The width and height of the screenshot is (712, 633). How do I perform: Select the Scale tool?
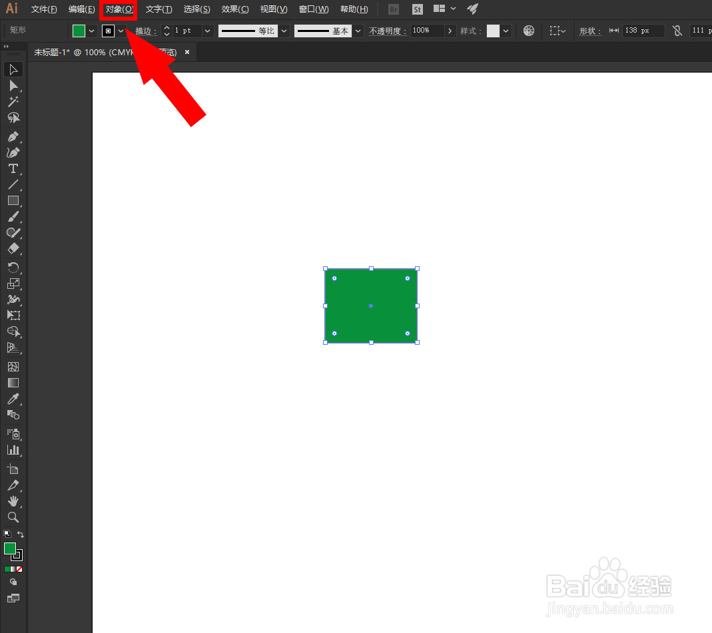(13, 284)
